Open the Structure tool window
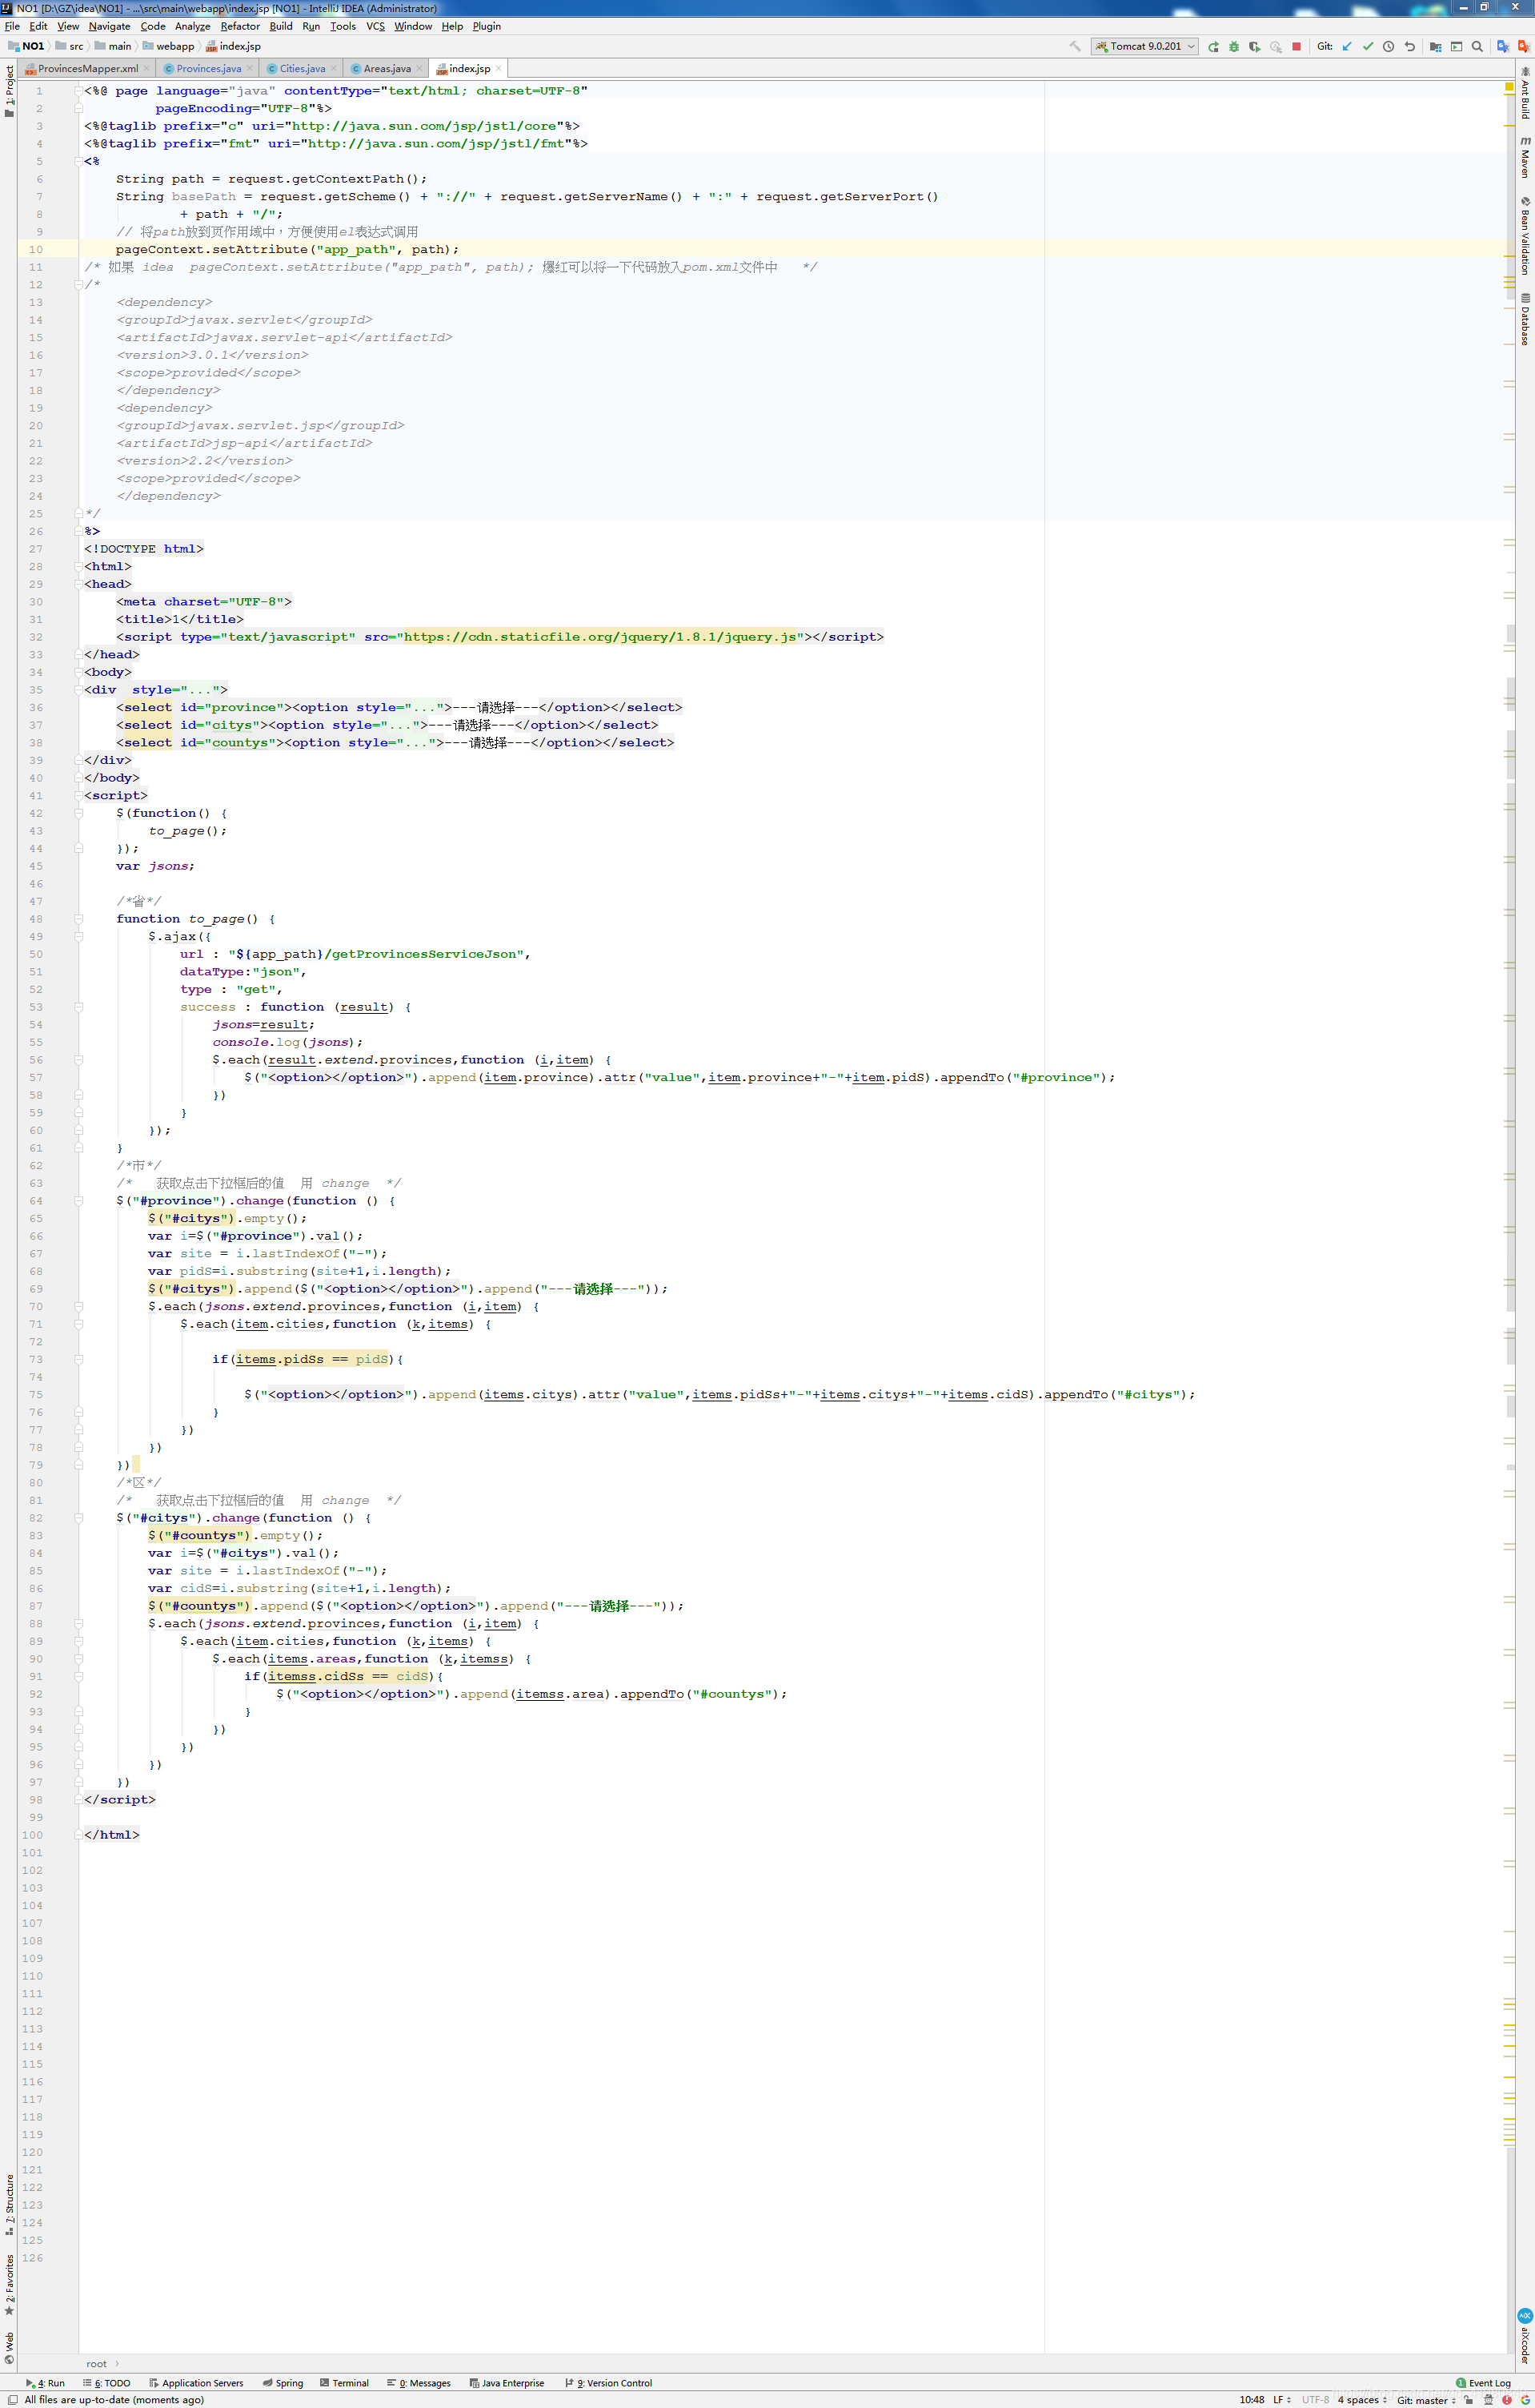 click(x=9, y=2205)
